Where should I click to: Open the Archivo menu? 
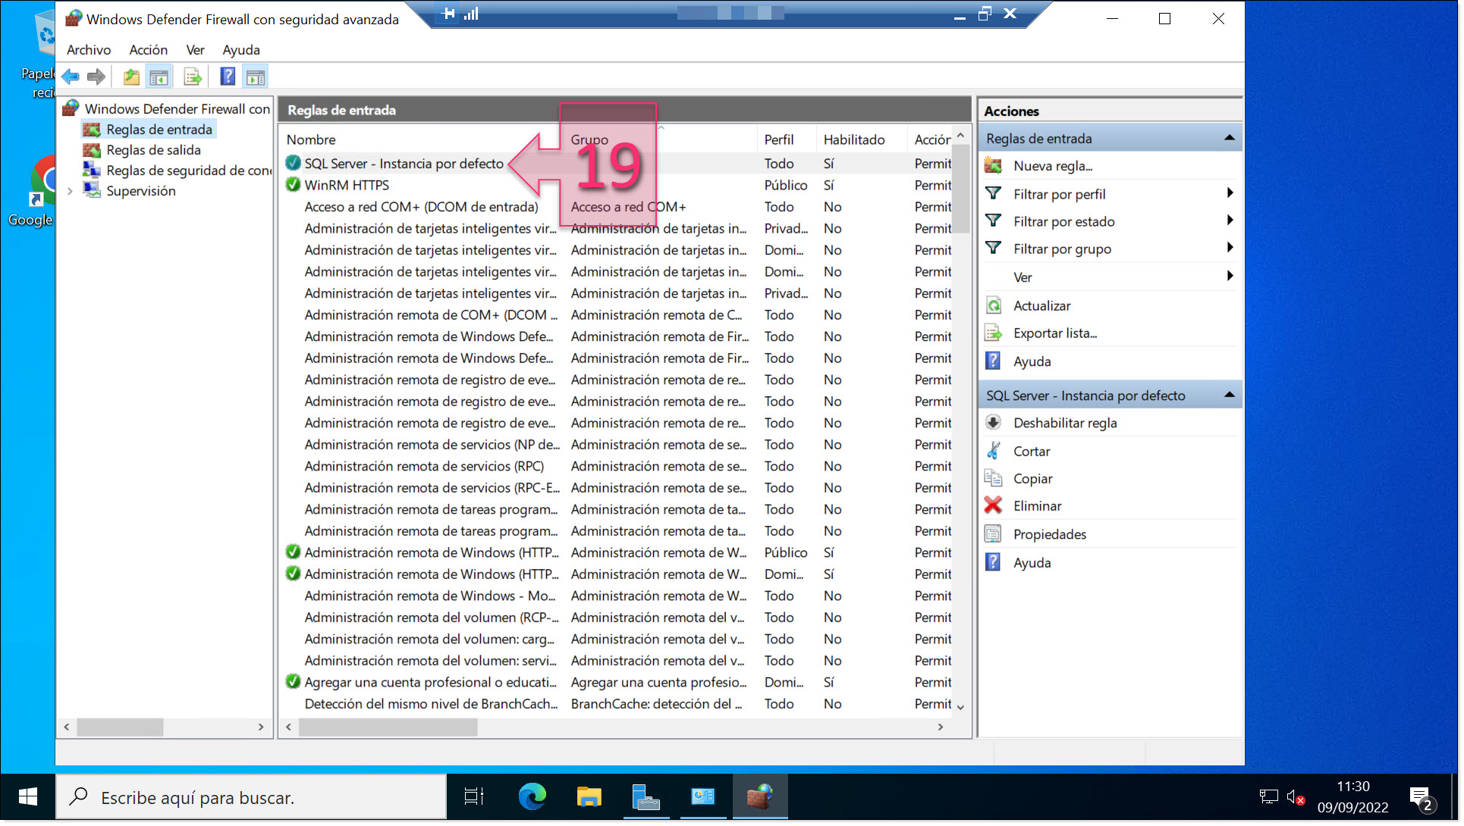point(89,50)
